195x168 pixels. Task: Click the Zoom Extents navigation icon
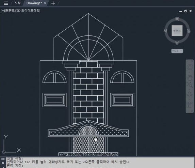coord(190,85)
